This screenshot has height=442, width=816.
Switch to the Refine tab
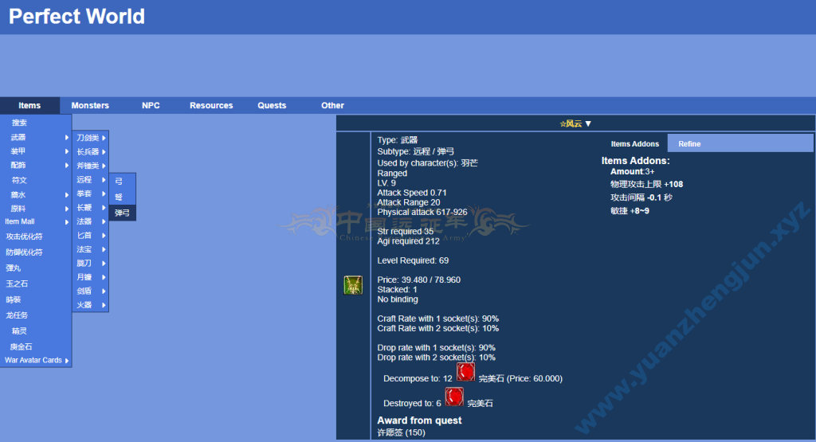coord(689,144)
